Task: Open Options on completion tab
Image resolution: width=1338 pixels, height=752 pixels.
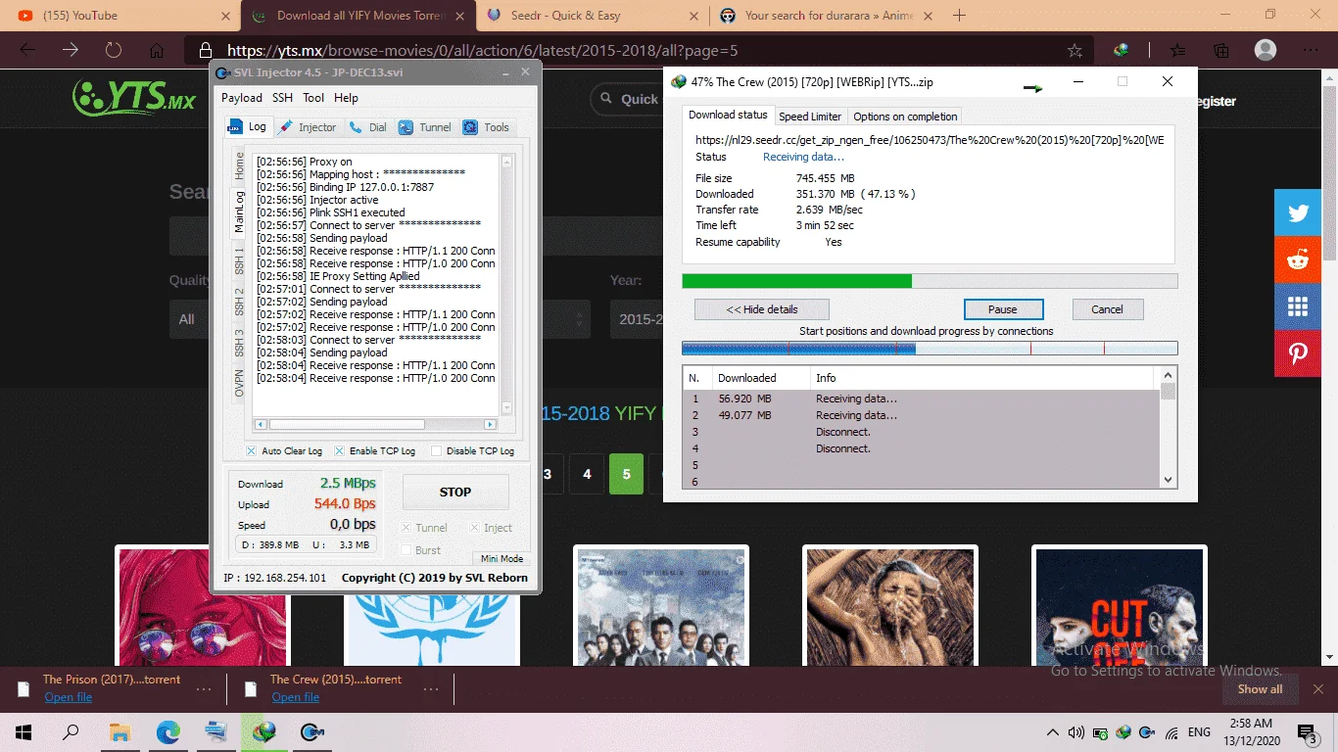Action: coord(905,116)
